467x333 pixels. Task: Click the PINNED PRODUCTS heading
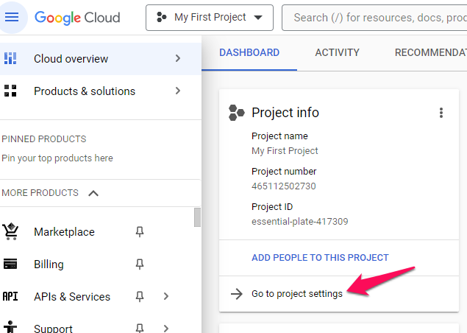(x=44, y=139)
